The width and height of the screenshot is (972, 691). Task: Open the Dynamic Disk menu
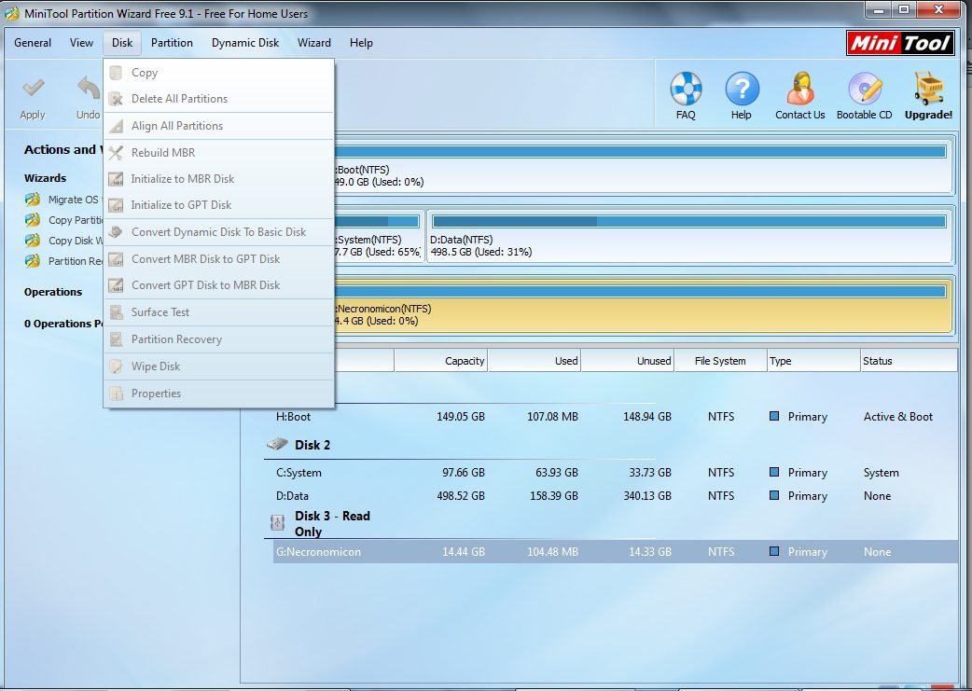(245, 43)
